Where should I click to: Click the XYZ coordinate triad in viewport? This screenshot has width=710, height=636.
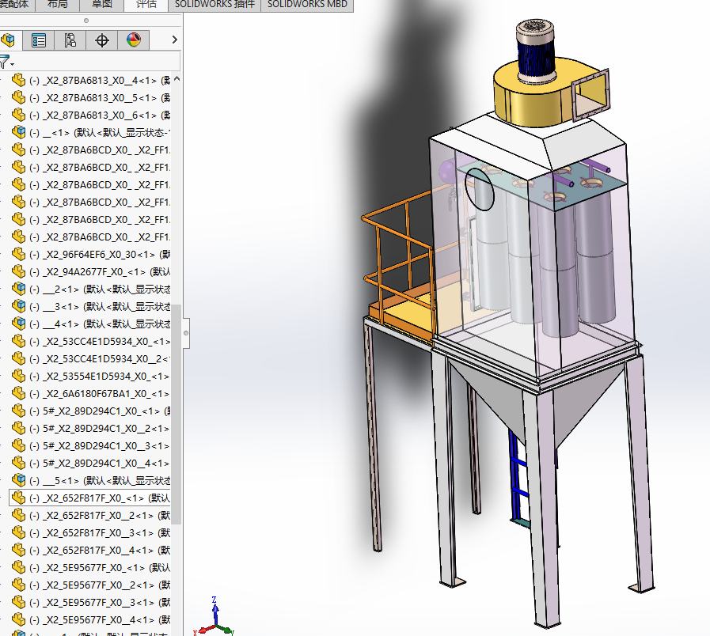(215, 618)
